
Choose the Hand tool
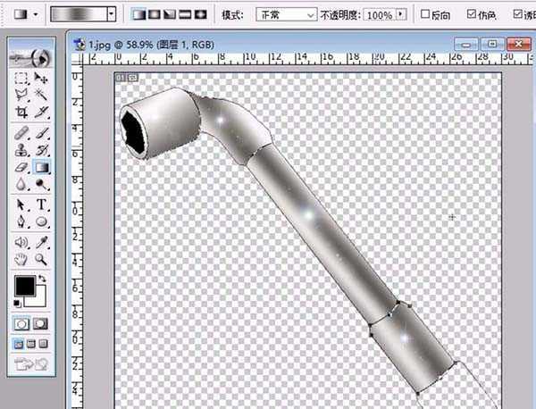[x=22, y=259]
